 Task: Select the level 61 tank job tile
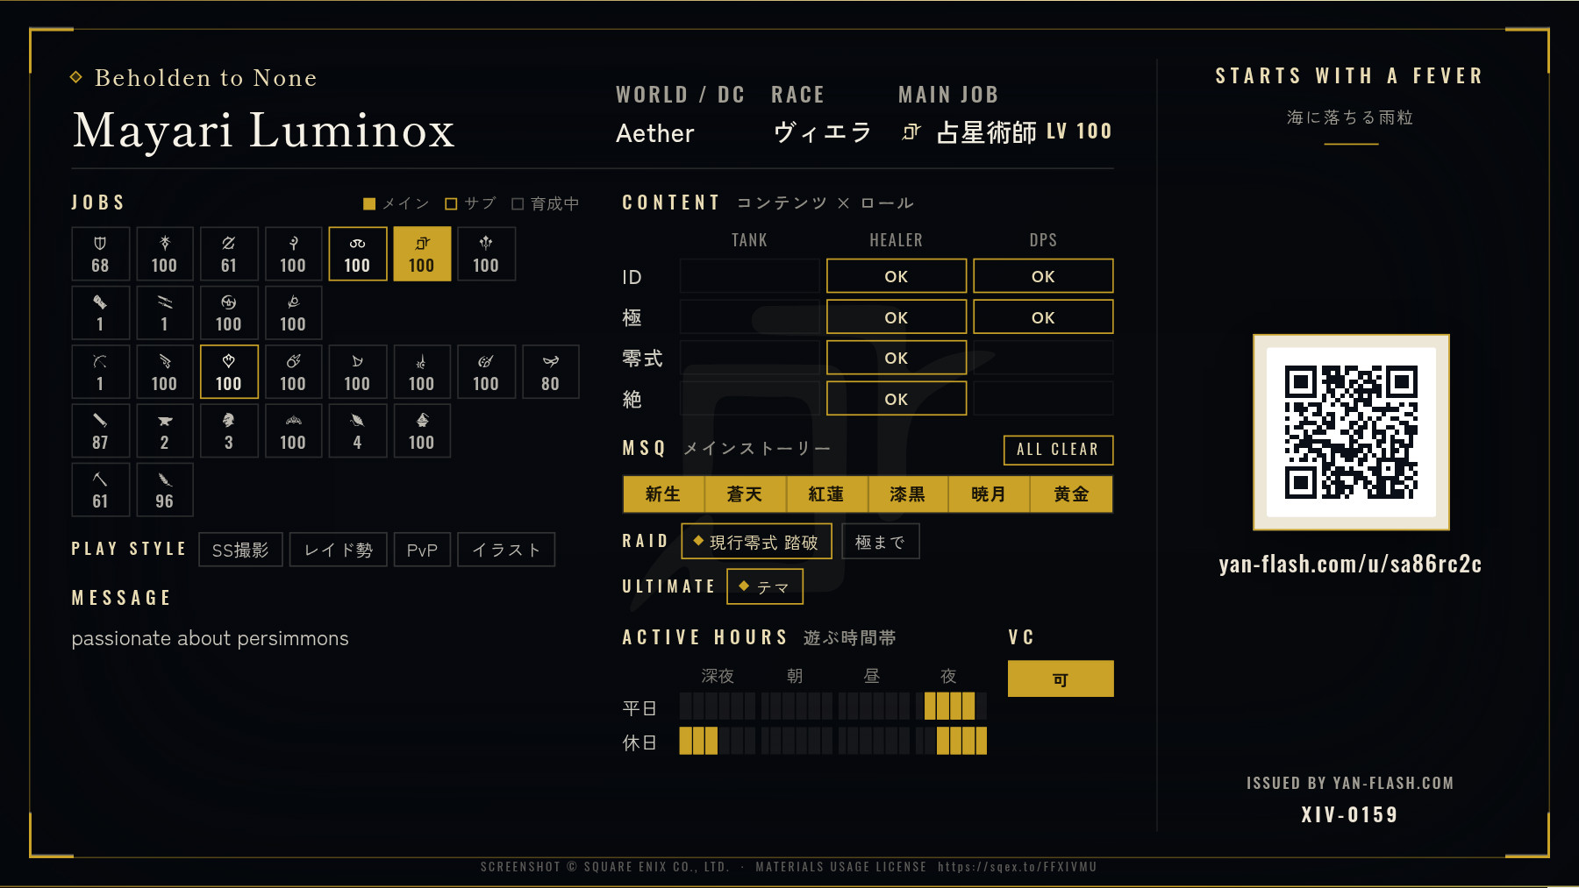229,254
